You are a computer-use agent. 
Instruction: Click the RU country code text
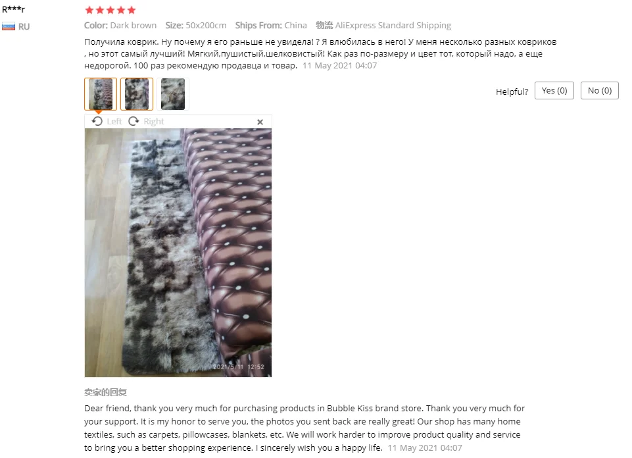24,26
